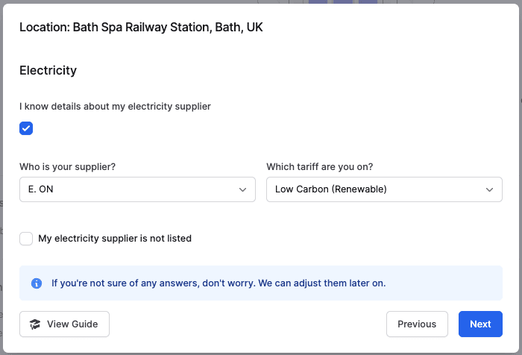
Task: Click the chevron arrow in the supplier field
Action: pos(242,189)
